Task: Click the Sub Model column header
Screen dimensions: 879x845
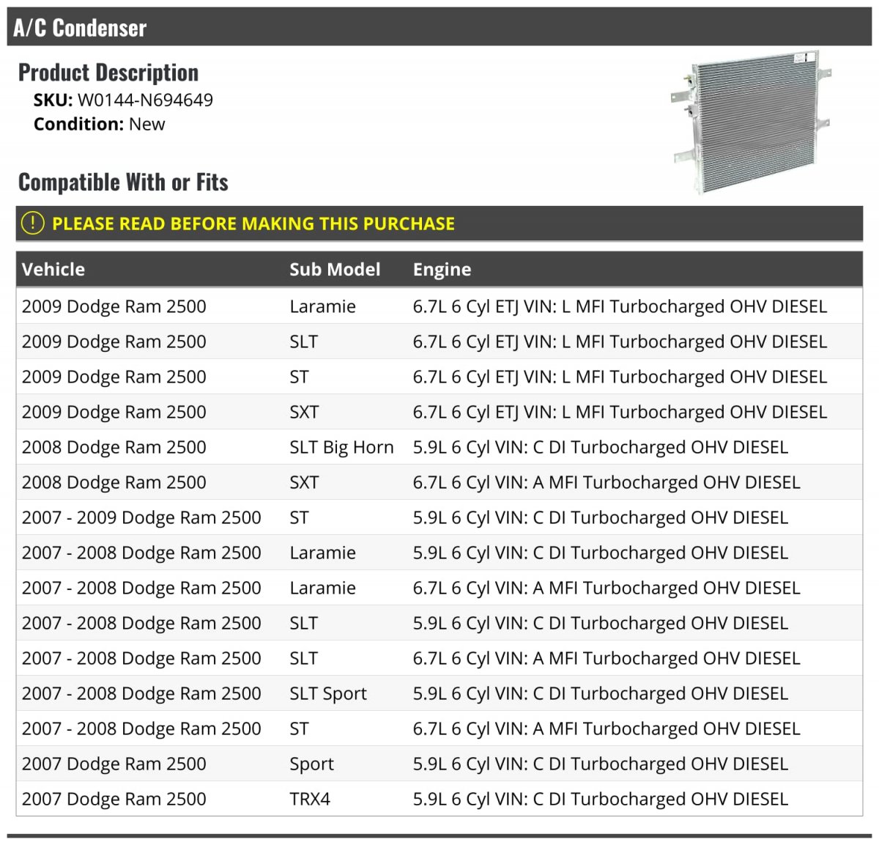Action: [335, 269]
